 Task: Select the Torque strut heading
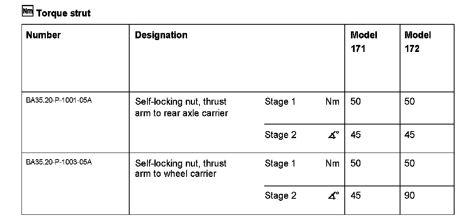[x=64, y=13]
